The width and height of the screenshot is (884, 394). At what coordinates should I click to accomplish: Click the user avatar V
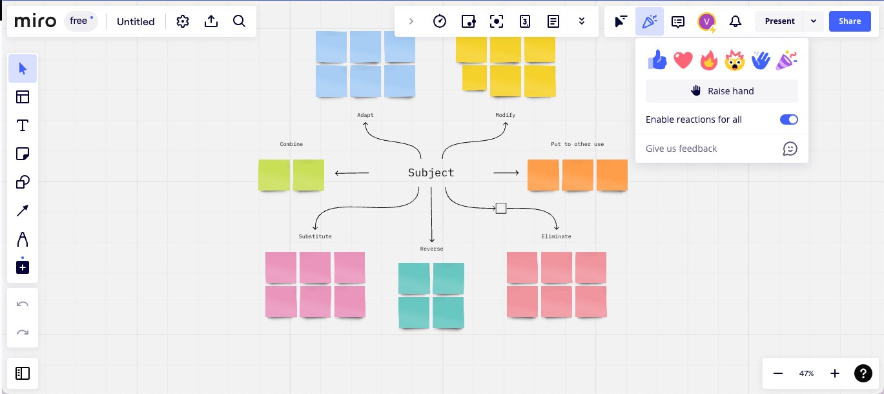point(707,21)
